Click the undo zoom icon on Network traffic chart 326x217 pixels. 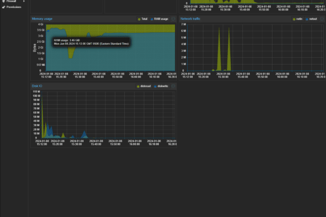click(x=322, y=19)
